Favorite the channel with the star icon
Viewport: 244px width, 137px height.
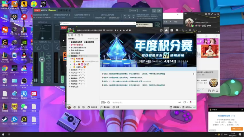(x=120, y=30)
